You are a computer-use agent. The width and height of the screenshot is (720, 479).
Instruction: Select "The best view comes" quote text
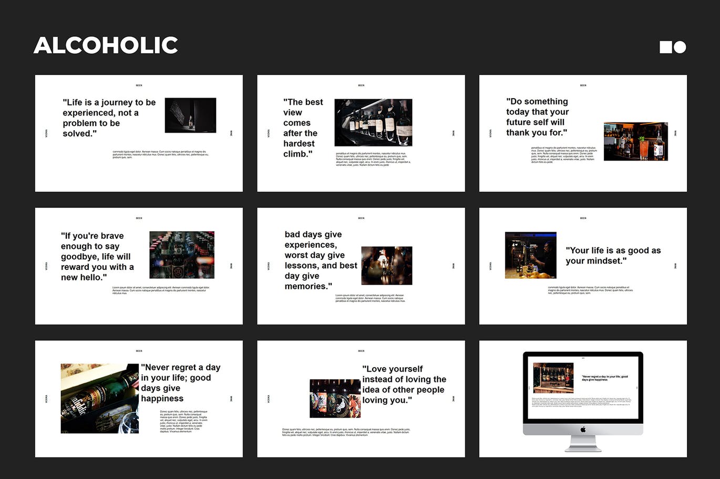(x=303, y=128)
